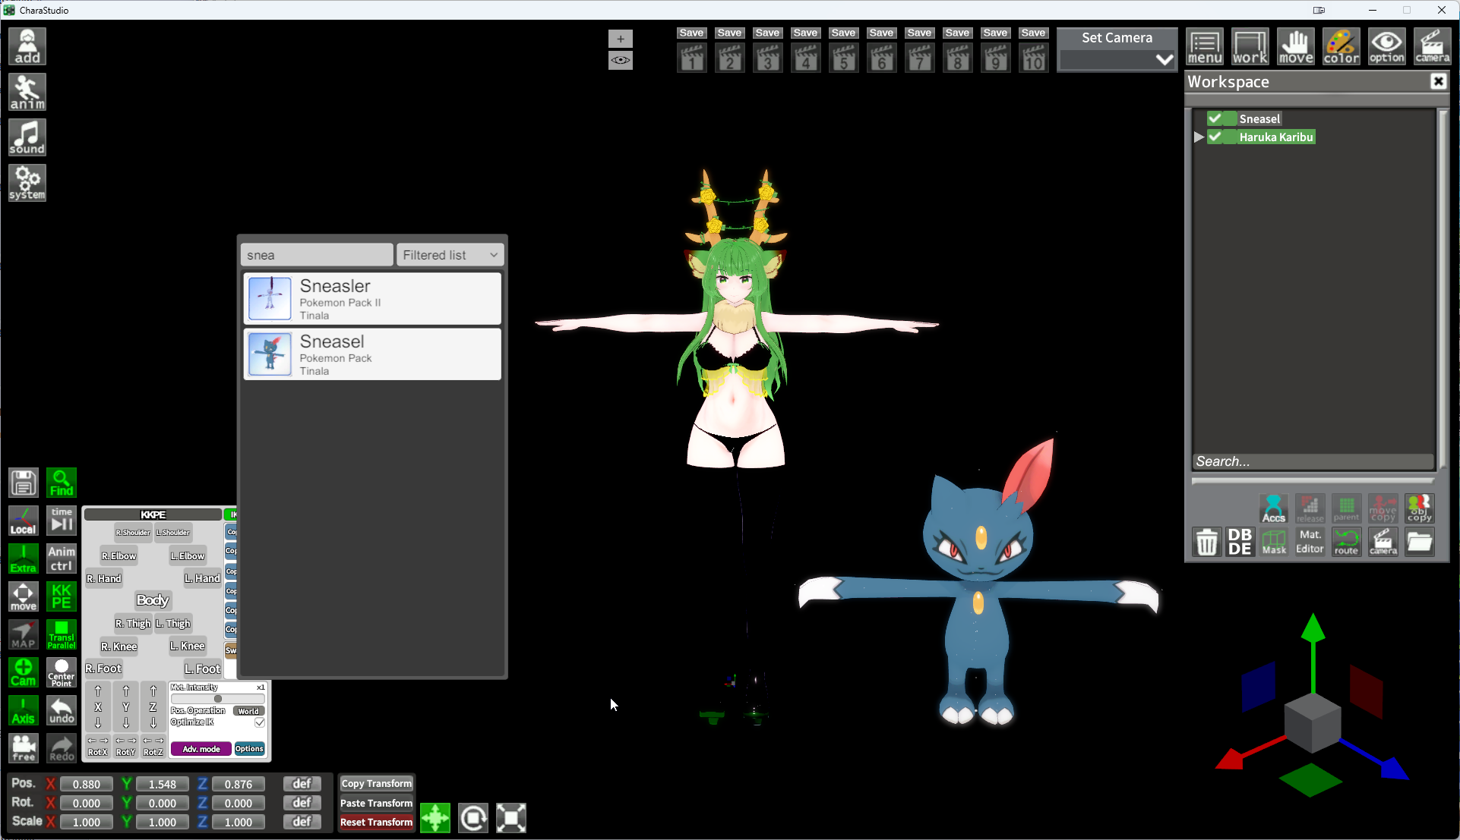This screenshot has height=840, width=1460.
Task: Toggle Sneasel visibility checkbox in Workspace
Action: [x=1215, y=118]
